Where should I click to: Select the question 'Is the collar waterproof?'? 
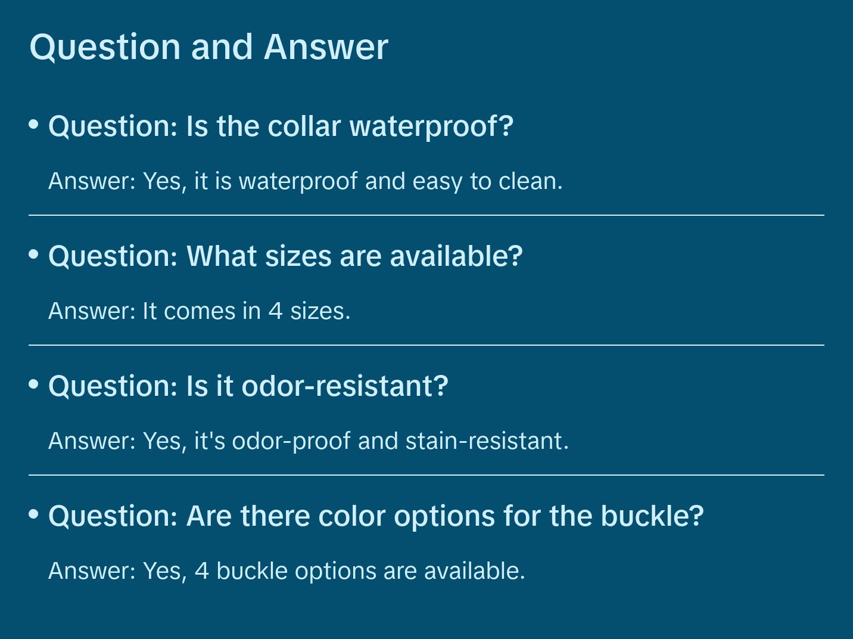tap(281, 126)
